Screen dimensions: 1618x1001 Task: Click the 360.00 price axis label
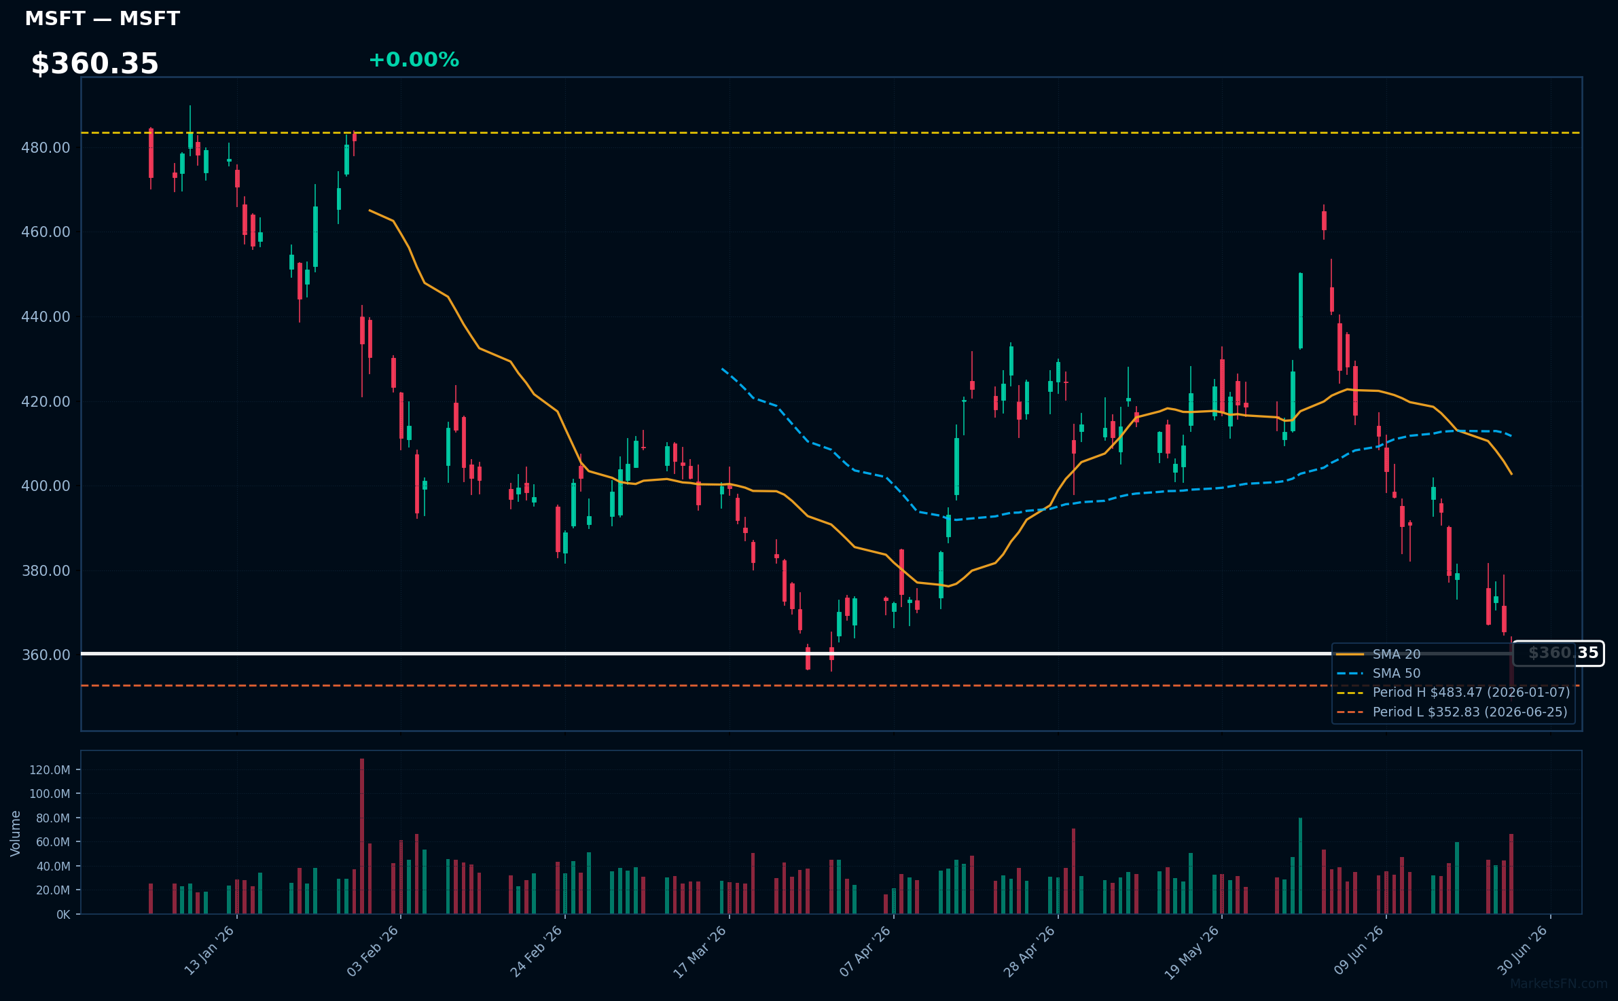pos(46,655)
